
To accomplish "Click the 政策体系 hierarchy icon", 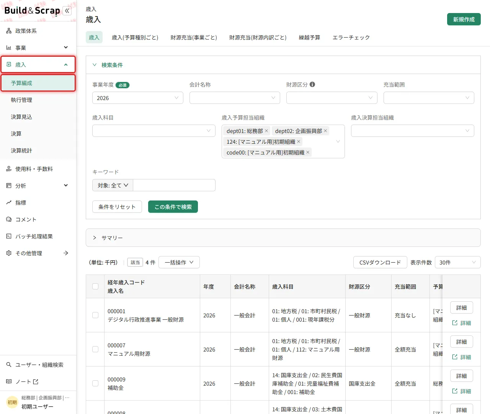I will [9, 31].
